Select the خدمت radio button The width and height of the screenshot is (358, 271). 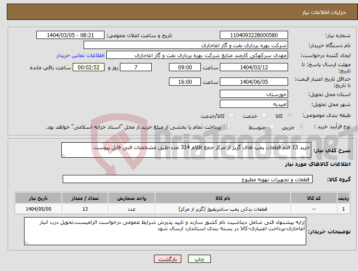point(264,115)
